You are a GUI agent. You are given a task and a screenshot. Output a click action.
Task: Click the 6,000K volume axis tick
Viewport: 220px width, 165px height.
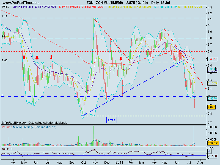tap(212, 127)
